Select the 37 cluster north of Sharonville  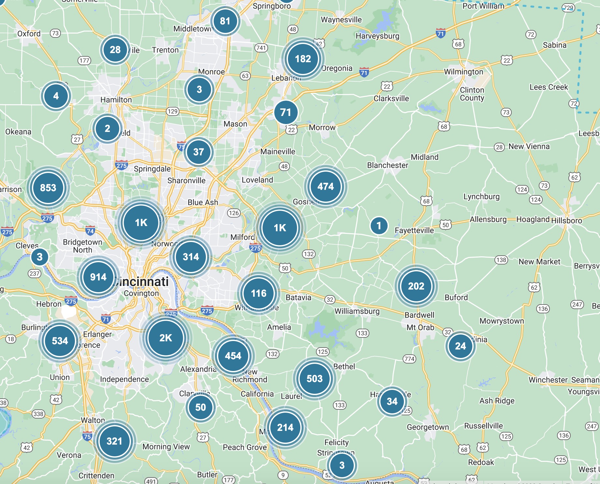point(198,152)
